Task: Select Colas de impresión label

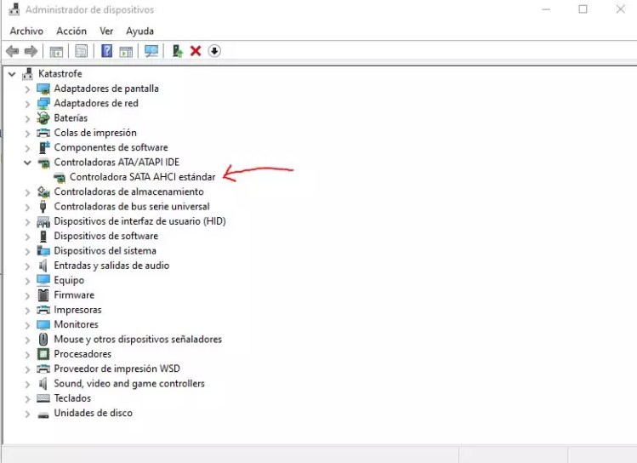Action: [95, 133]
